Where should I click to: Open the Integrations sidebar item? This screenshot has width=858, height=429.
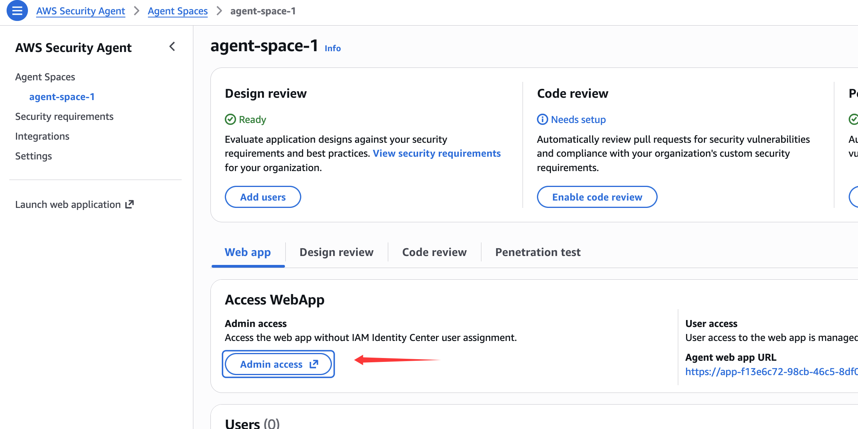tap(42, 136)
